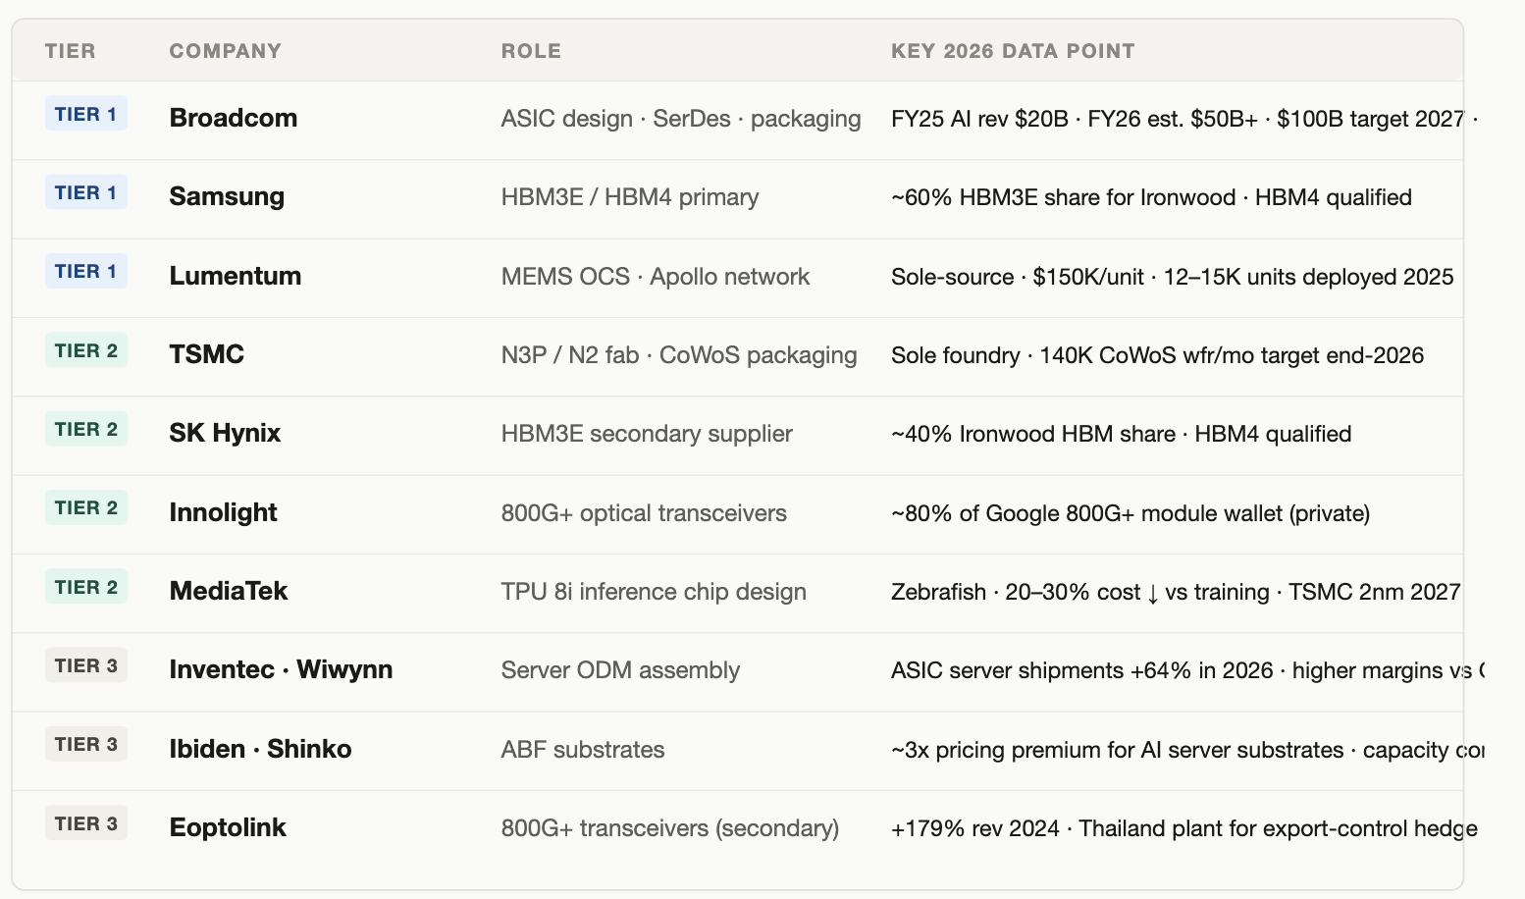Click the ROLE column header
Image resolution: width=1525 pixels, height=899 pixels.
click(531, 51)
